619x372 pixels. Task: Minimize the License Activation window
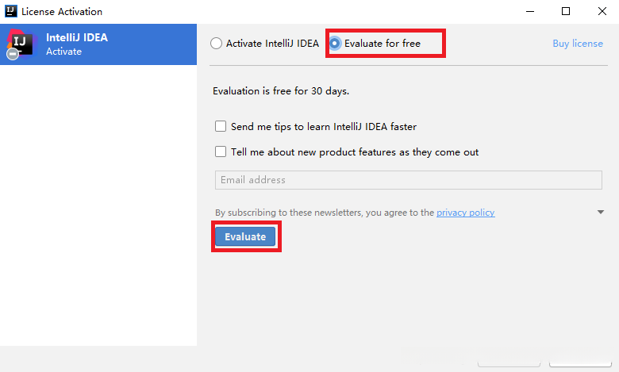(529, 12)
